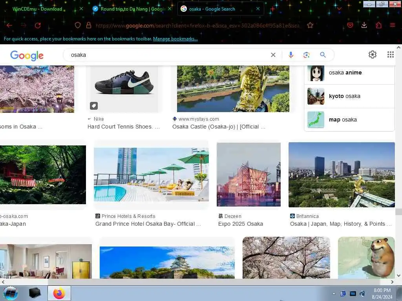Open the red shrine in forest image
The width and height of the screenshot is (402, 301).
[x=43, y=175]
